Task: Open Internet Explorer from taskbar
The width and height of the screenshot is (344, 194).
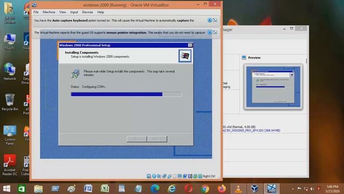Action: [x=171, y=189]
